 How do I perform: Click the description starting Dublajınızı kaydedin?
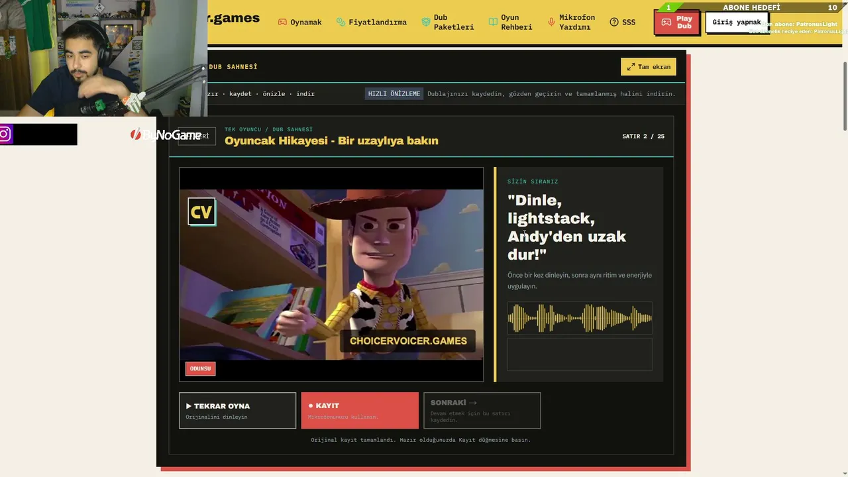[x=551, y=94]
